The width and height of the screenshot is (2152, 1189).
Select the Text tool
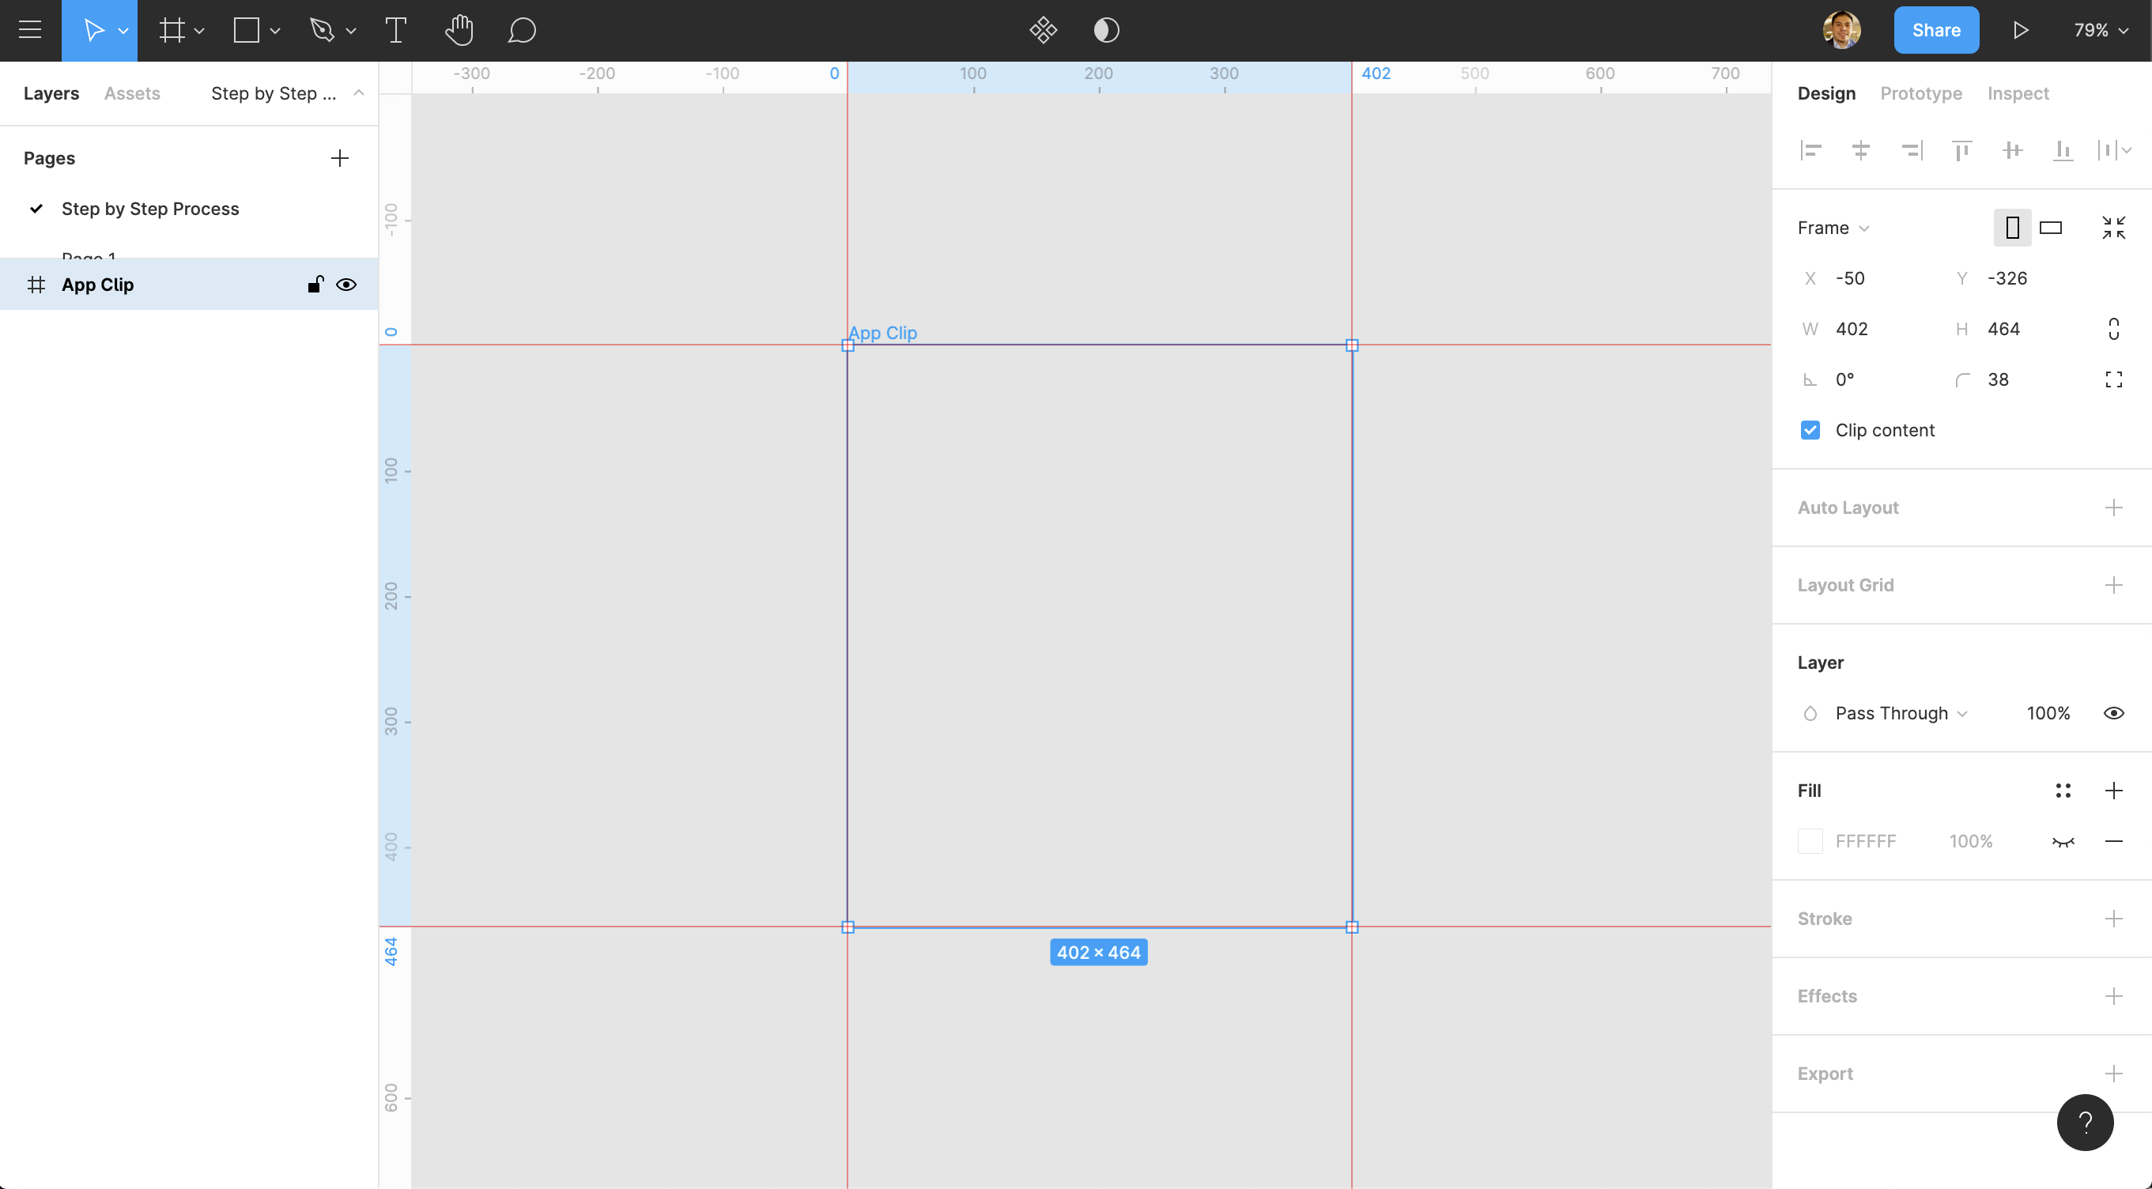point(396,31)
